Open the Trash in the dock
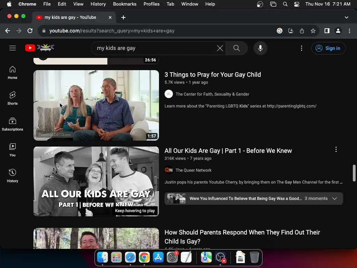Image resolution: width=357 pixels, height=268 pixels. (254, 258)
